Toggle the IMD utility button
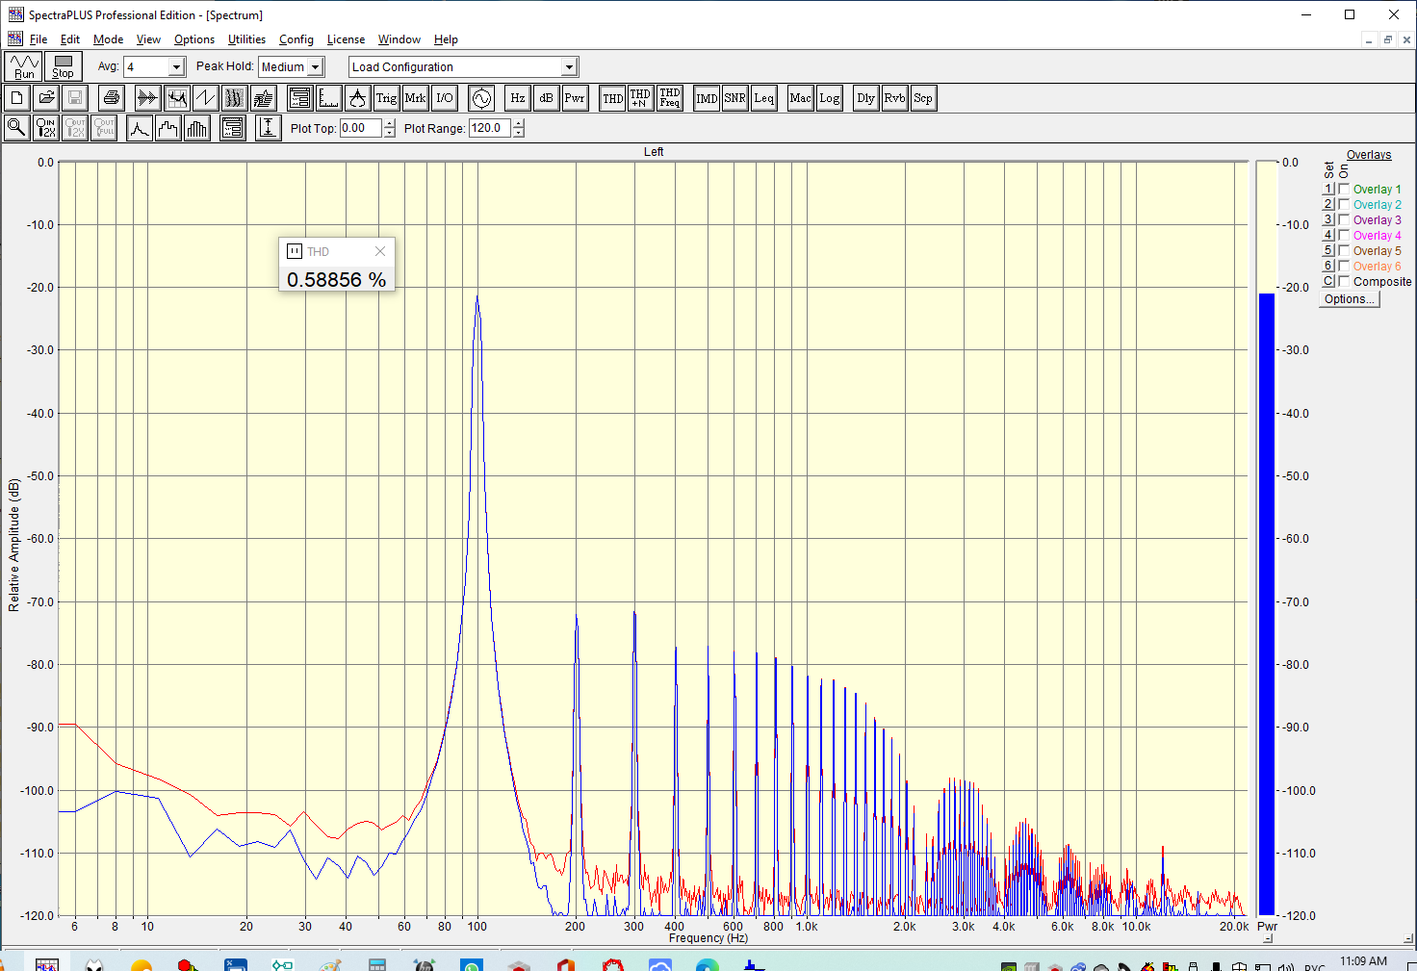The width and height of the screenshot is (1417, 971). (x=707, y=98)
